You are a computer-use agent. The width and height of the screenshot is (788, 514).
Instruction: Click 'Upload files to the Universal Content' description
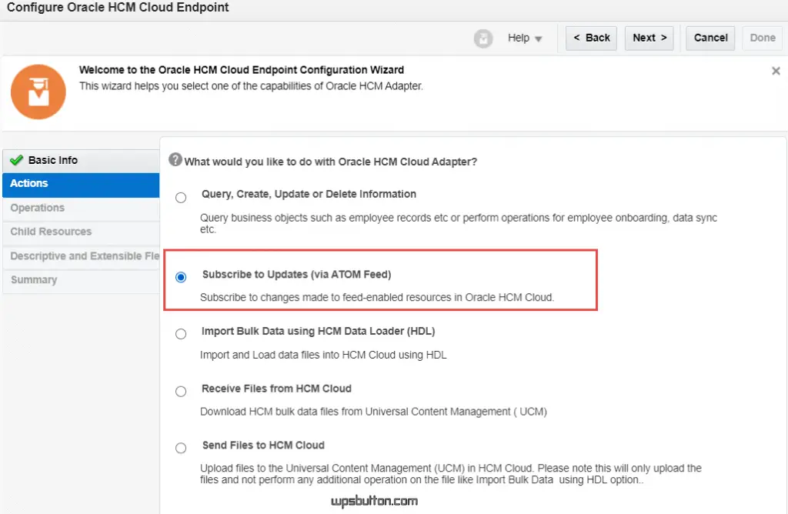click(451, 474)
